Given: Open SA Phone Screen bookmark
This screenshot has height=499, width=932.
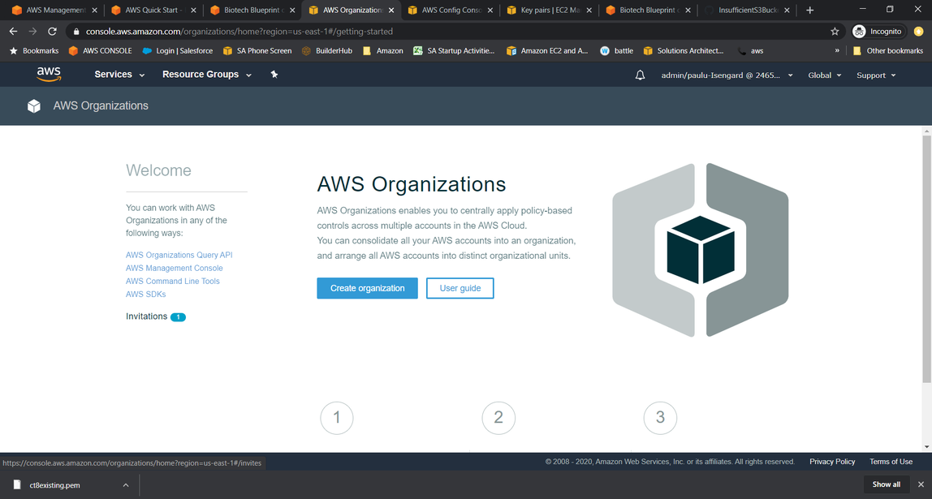Looking at the screenshot, I should (257, 51).
